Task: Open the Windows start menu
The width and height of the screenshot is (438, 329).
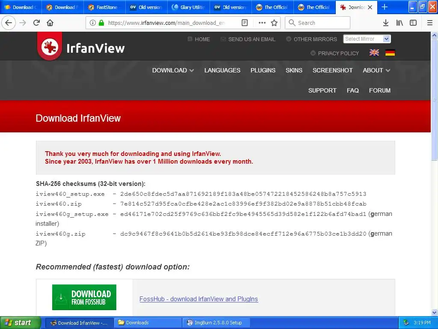Action: [21, 323]
